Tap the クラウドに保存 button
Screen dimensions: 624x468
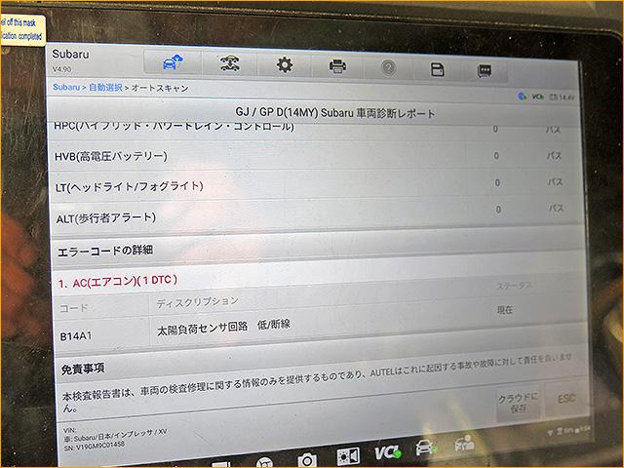click(x=518, y=402)
